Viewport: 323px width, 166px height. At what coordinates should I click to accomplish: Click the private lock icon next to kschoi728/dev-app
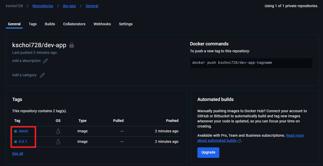click(72, 45)
